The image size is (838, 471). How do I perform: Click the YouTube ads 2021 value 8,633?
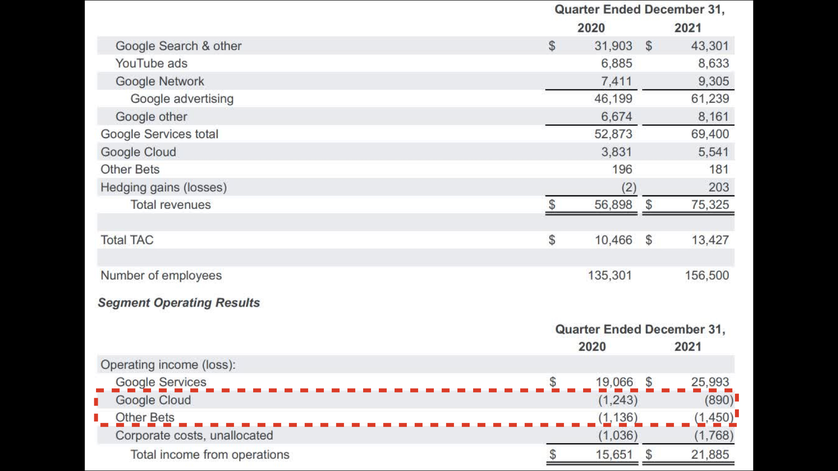(x=713, y=63)
